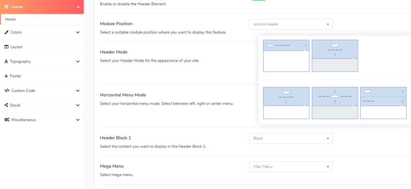Expand the Miscellaneous section chevron
This screenshot has width=411, height=189.
point(78,120)
